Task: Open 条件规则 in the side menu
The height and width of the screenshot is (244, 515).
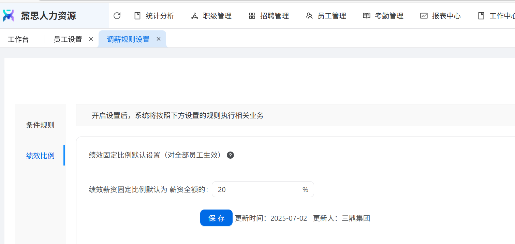Action: point(40,125)
